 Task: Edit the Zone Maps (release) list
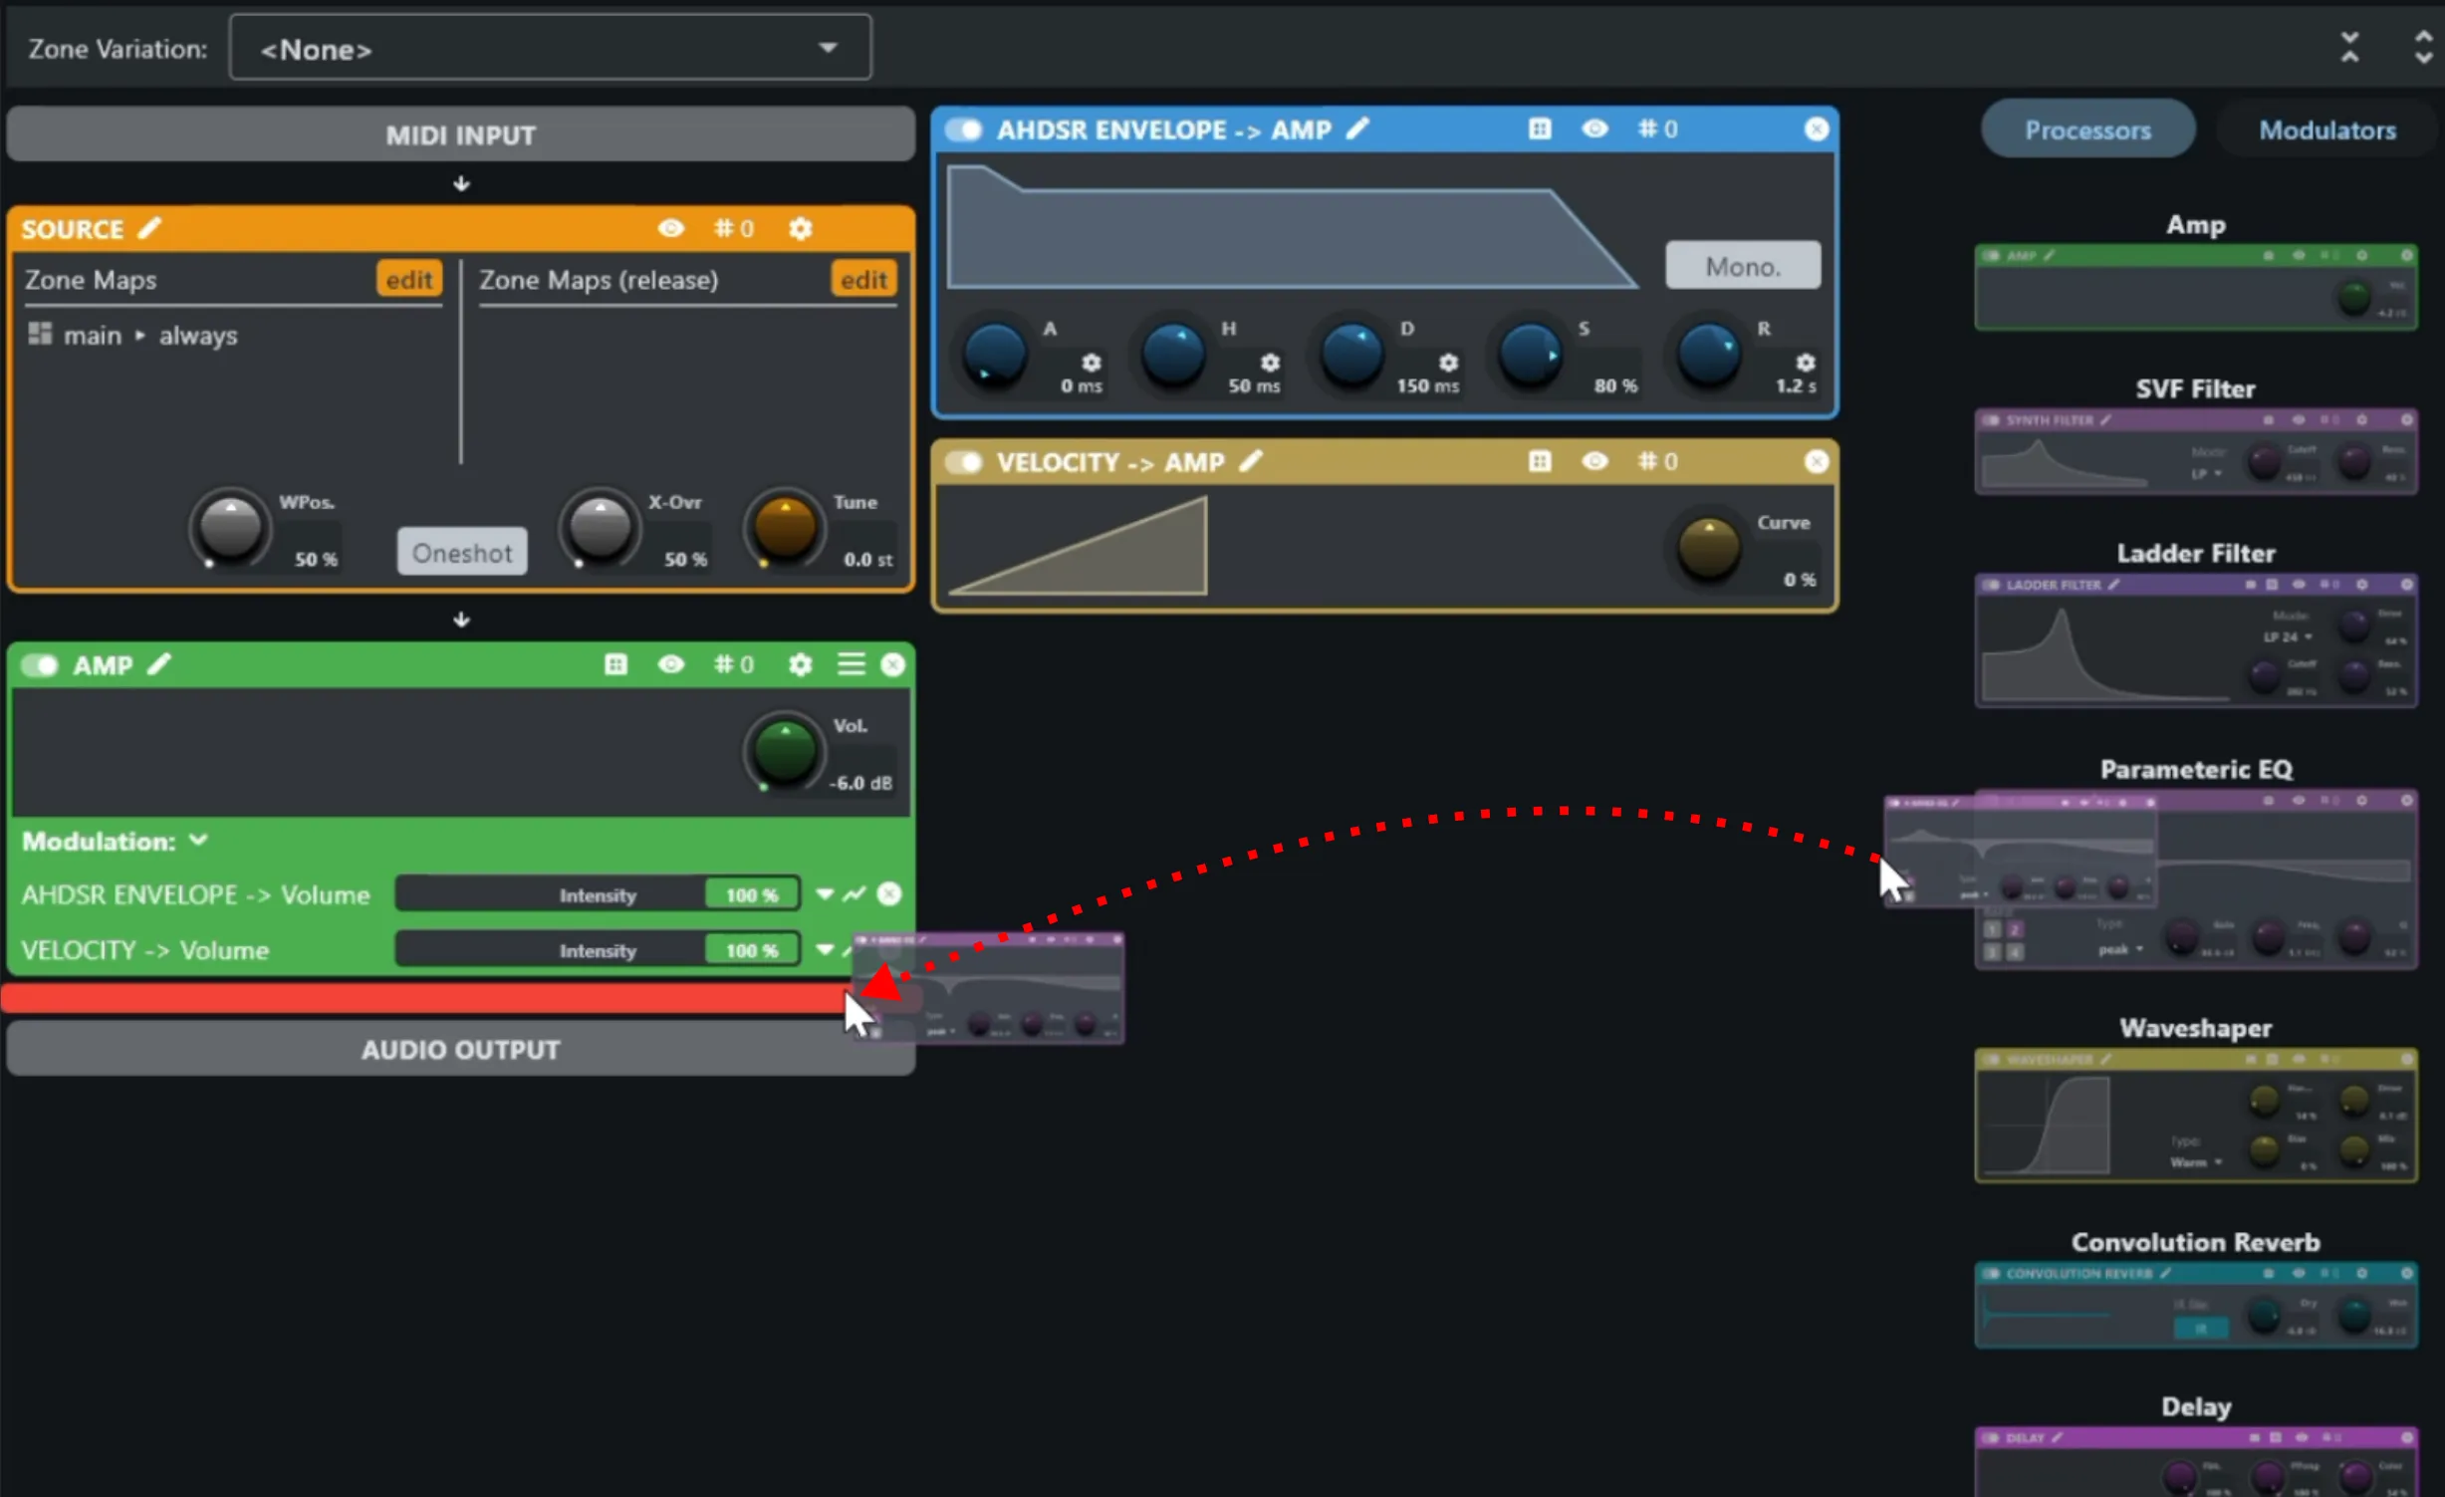pyautogui.click(x=862, y=280)
